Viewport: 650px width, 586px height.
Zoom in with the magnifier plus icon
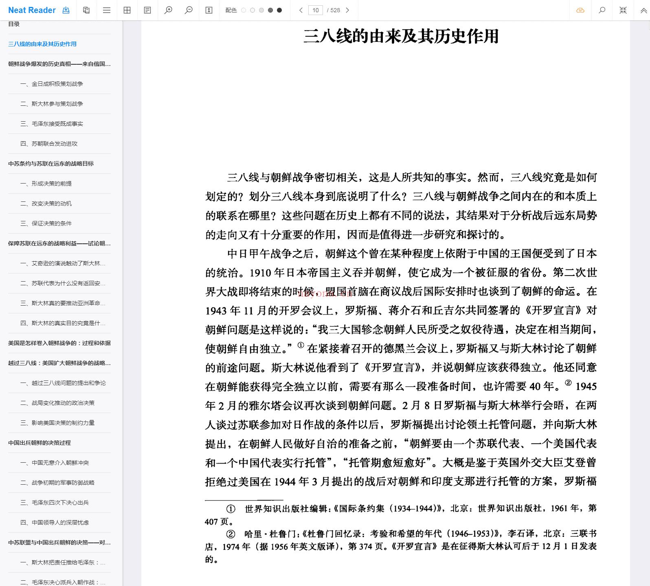168,10
